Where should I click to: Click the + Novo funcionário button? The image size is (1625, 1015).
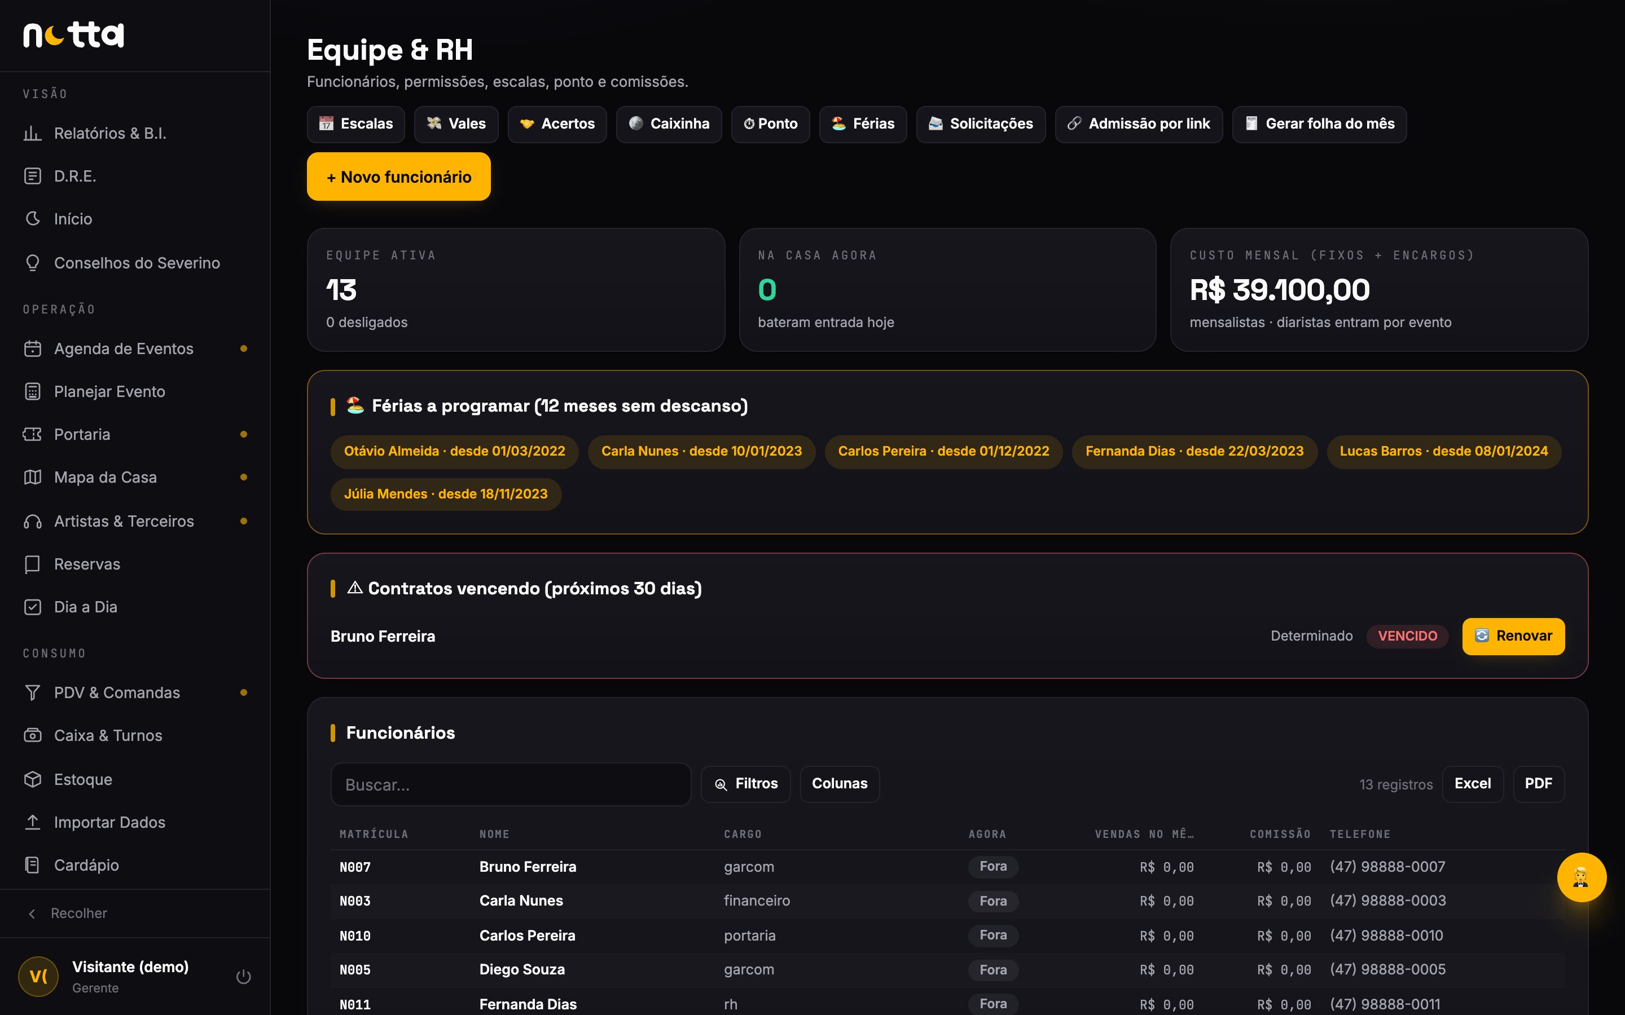(398, 176)
